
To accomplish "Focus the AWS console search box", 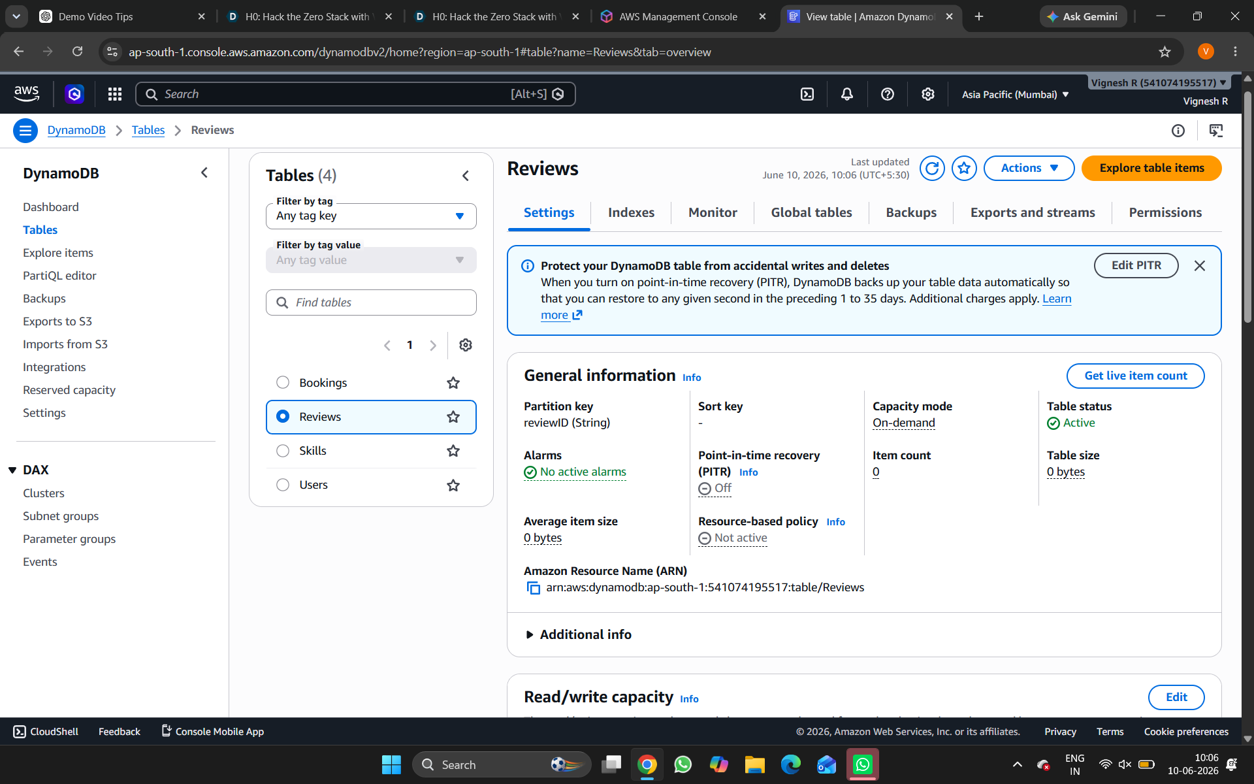I will [x=355, y=94].
